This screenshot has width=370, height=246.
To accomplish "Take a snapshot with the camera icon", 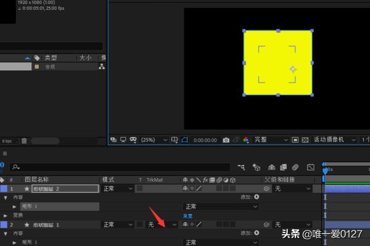I will coord(226,140).
